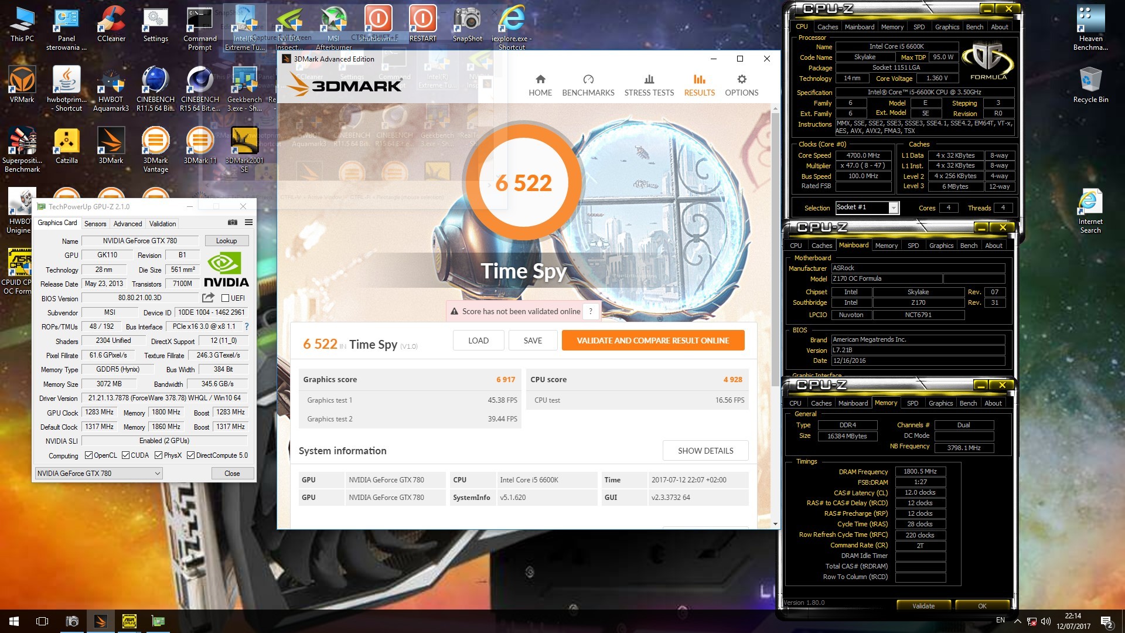Launch the SnapShot camera desktop icon
The image size is (1125, 633).
click(467, 25)
